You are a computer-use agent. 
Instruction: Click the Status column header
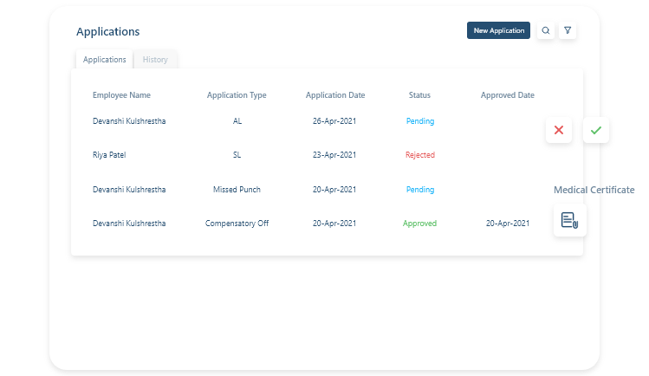tap(419, 95)
